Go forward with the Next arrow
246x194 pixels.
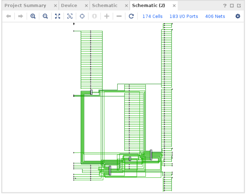(x=21, y=16)
